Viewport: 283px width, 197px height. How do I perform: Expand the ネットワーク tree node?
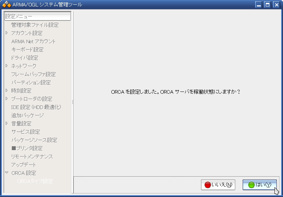click(6, 66)
